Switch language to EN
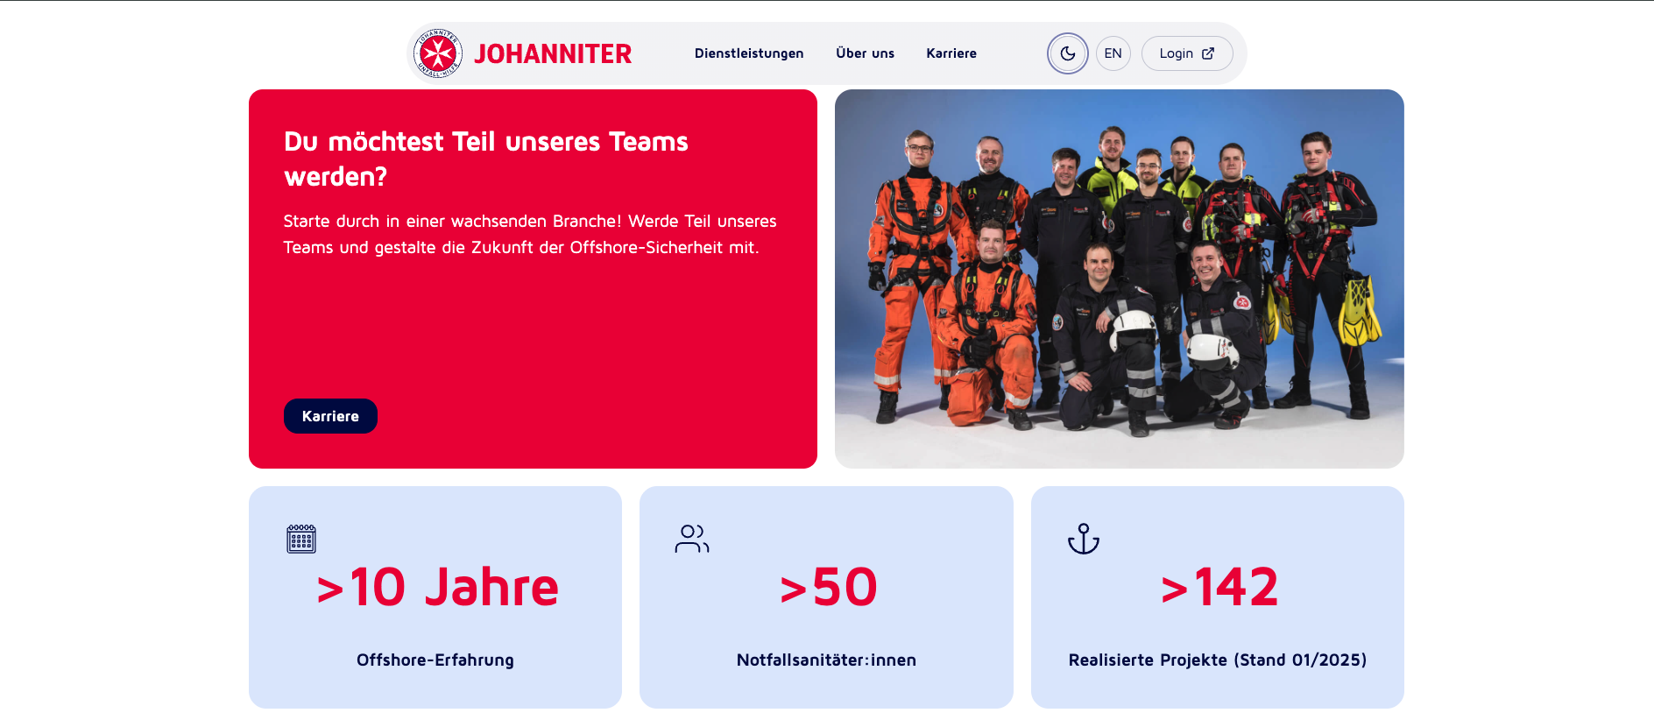This screenshot has height=720, width=1654. tap(1113, 53)
